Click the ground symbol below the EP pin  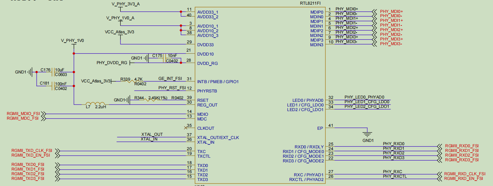pos(367,134)
